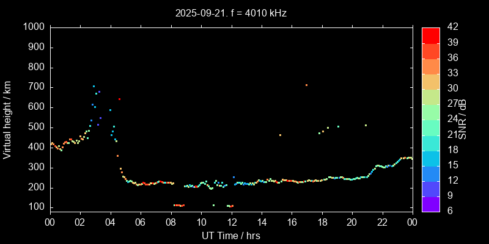489x244 pixels.
Task: Select the turquoise 18–21 dB colorbar band
Action: pos(431,142)
